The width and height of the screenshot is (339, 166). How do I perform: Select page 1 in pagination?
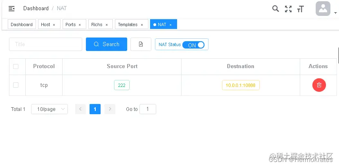point(95,109)
